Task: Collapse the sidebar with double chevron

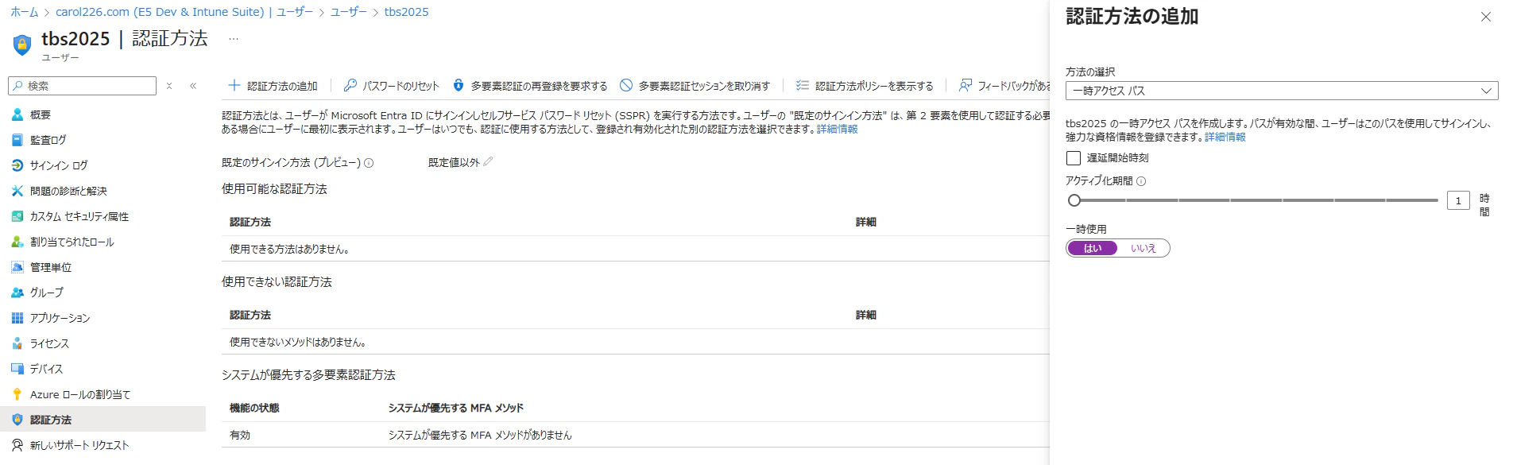Action: (193, 86)
